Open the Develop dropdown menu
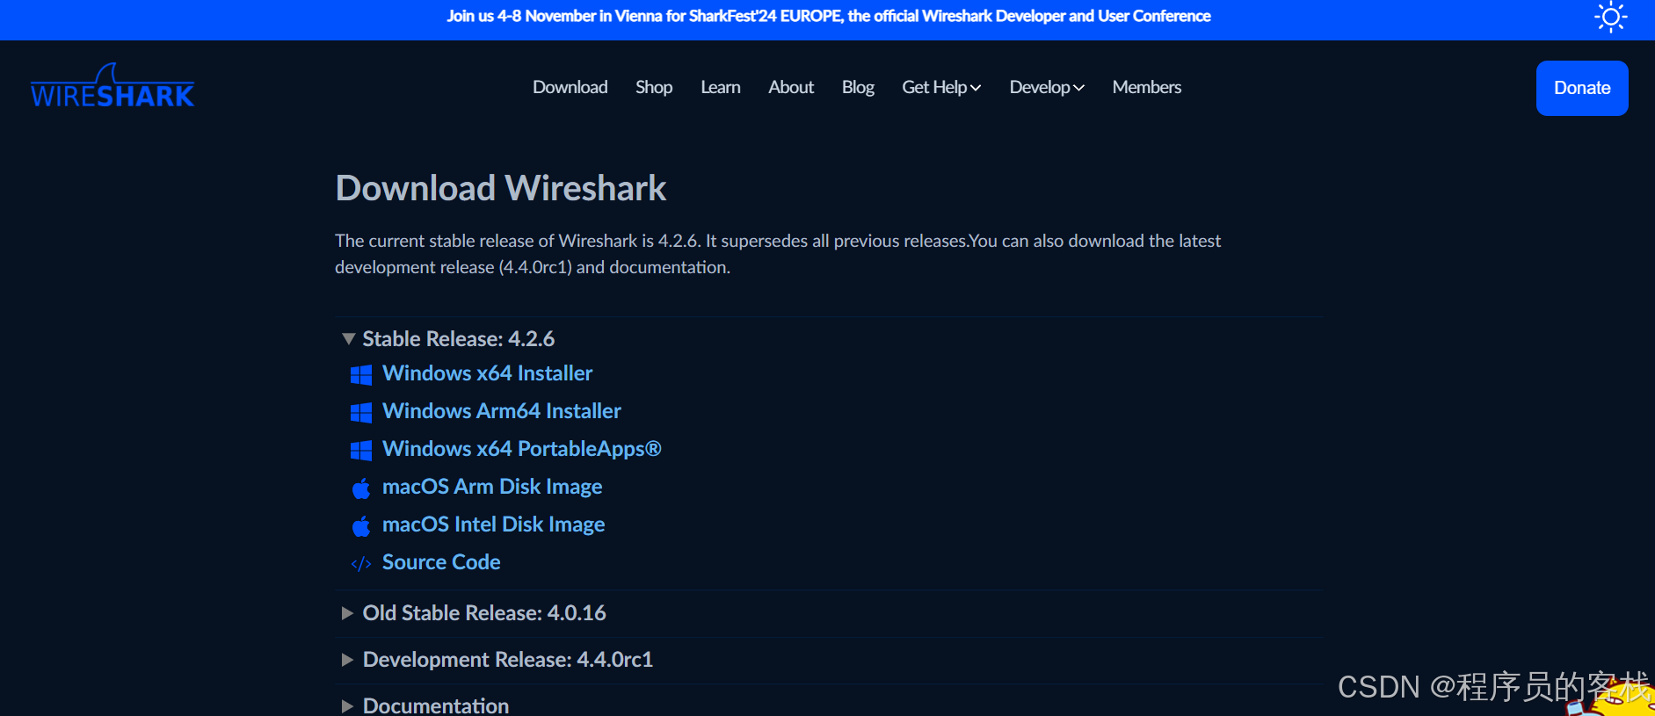Screen dimensions: 1655x716 [1047, 87]
